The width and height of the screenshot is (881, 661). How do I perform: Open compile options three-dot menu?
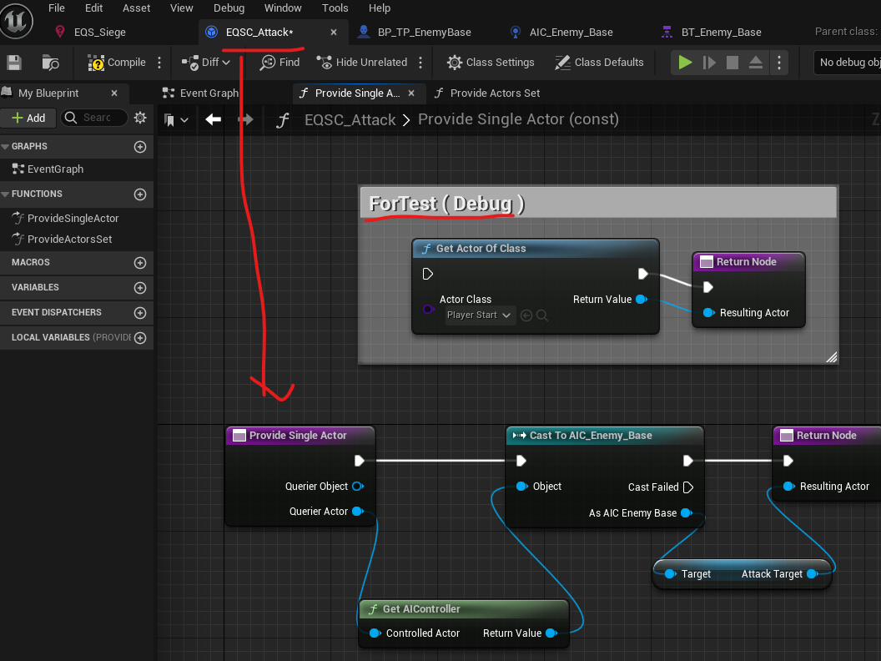pos(159,63)
